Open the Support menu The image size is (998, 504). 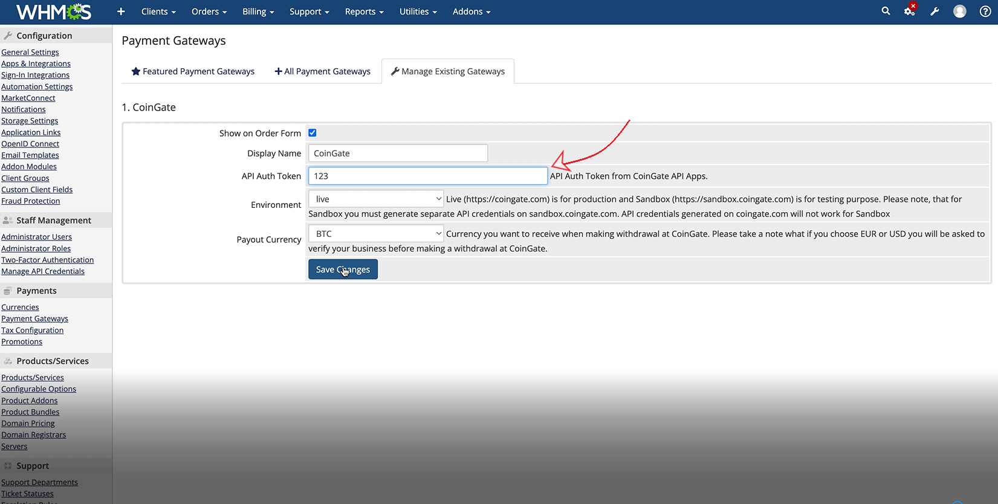click(x=309, y=11)
